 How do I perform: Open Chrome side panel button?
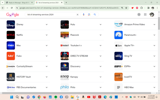click(x=148, y=8)
